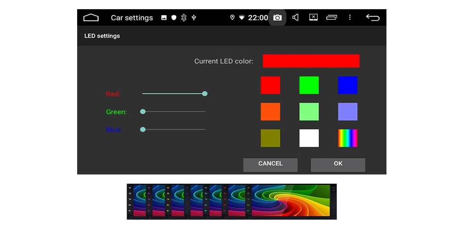This screenshot has height=229, width=459.
Task: Click the Green: label
Action: (x=117, y=112)
